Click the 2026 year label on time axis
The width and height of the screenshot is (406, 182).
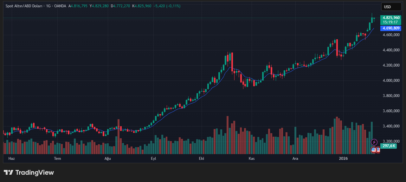[x=343, y=158]
